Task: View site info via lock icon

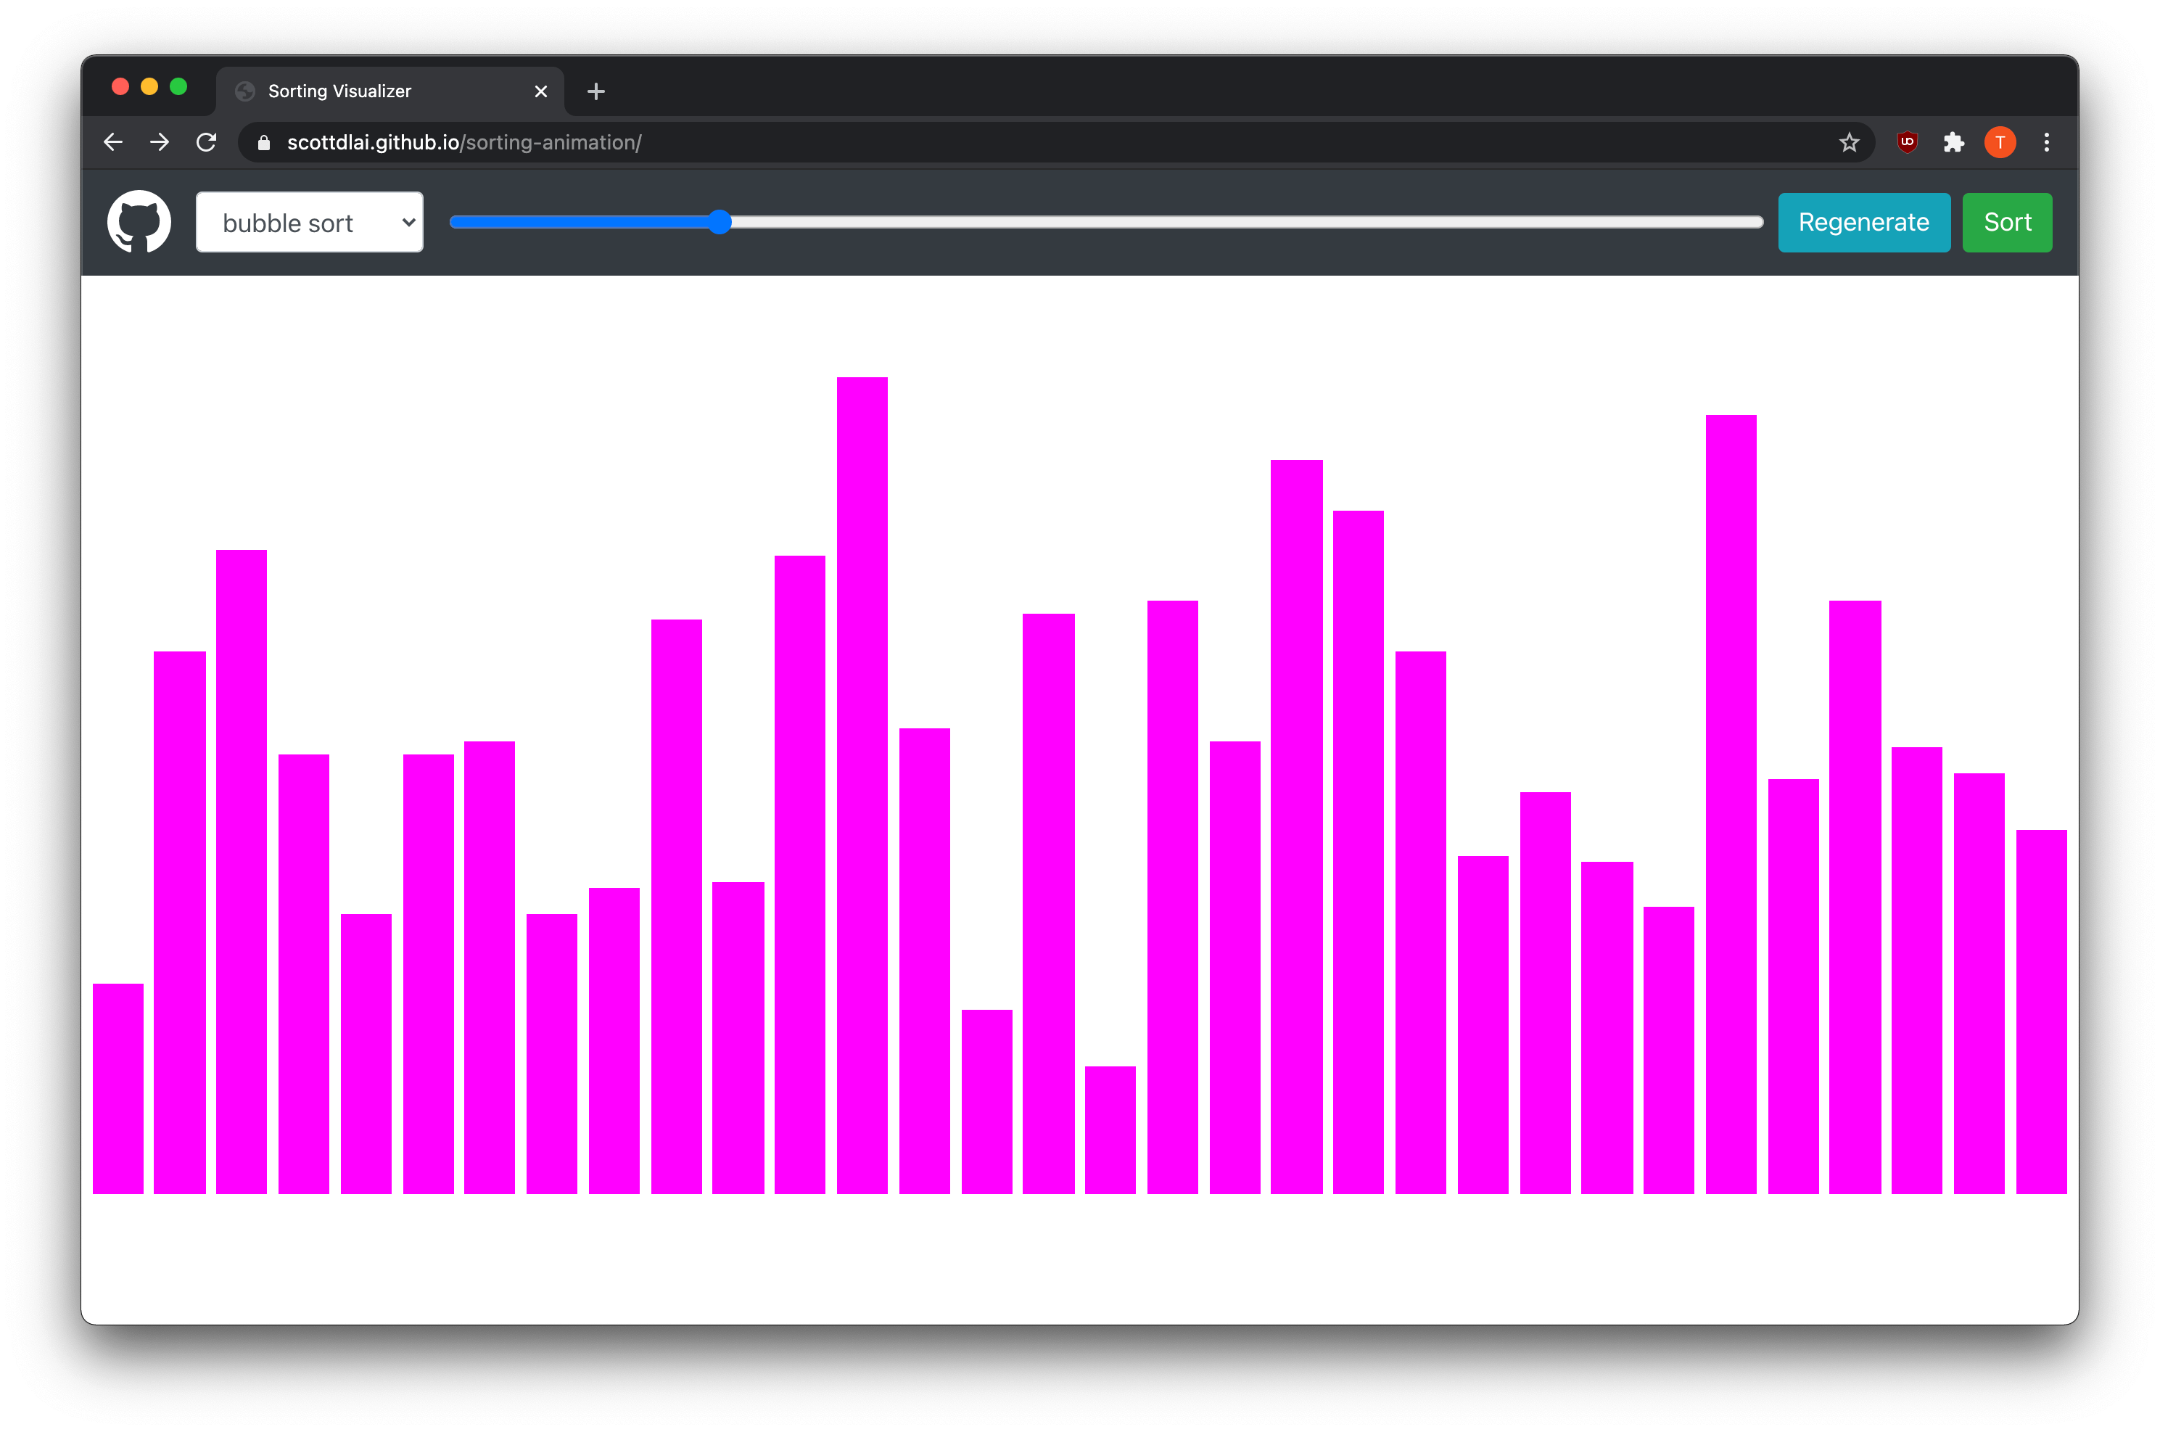Action: (x=264, y=144)
